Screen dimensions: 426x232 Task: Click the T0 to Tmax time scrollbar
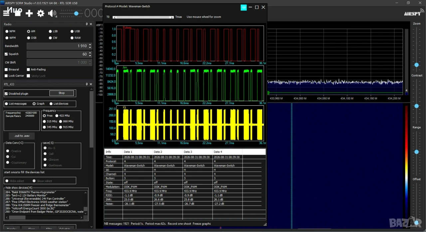click(x=143, y=17)
